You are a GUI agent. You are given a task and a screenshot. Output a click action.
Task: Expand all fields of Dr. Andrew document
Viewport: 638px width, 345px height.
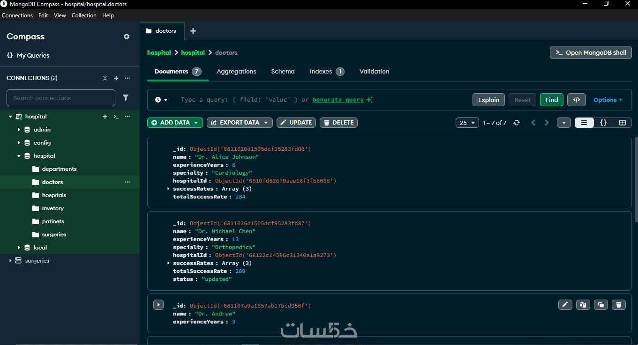(x=158, y=305)
